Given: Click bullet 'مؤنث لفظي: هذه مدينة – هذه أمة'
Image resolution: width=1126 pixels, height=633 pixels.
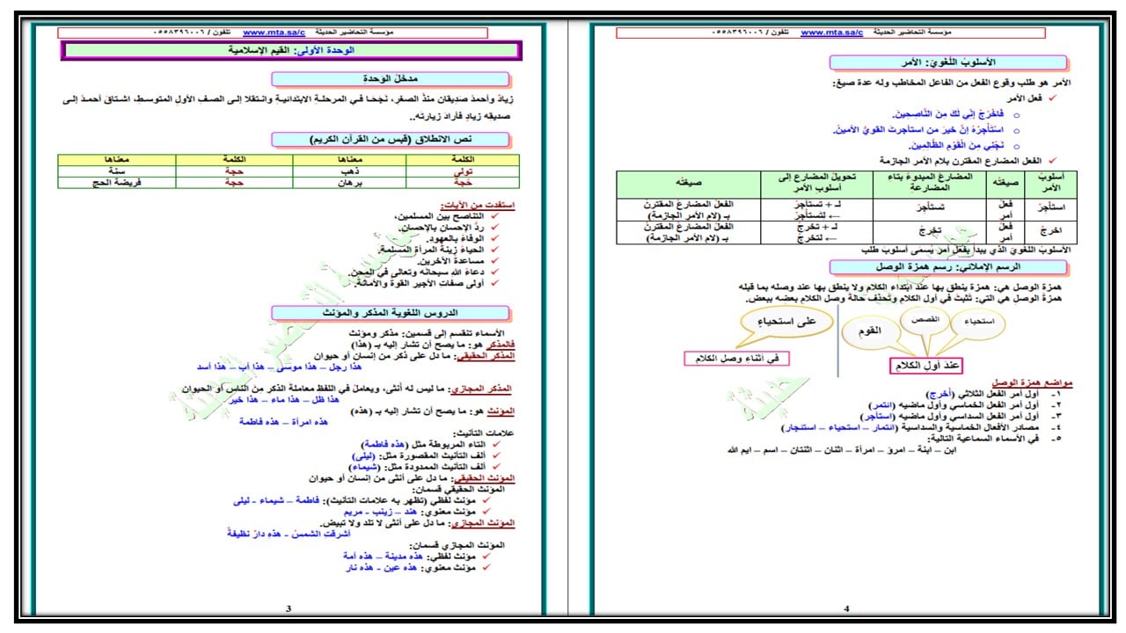Looking at the screenshot, I should coord(409,557).
